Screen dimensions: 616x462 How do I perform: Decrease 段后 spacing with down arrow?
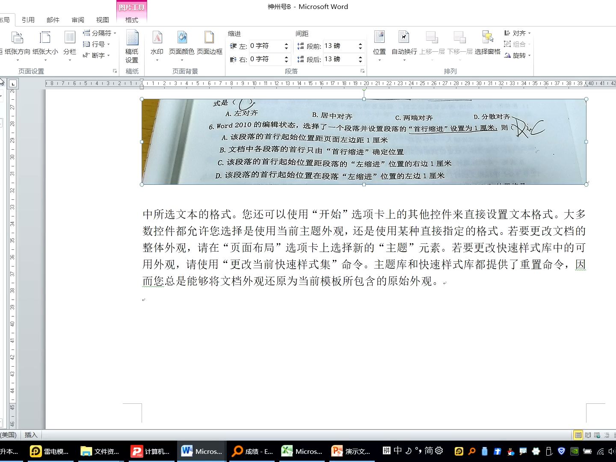(x=361, y=62)
